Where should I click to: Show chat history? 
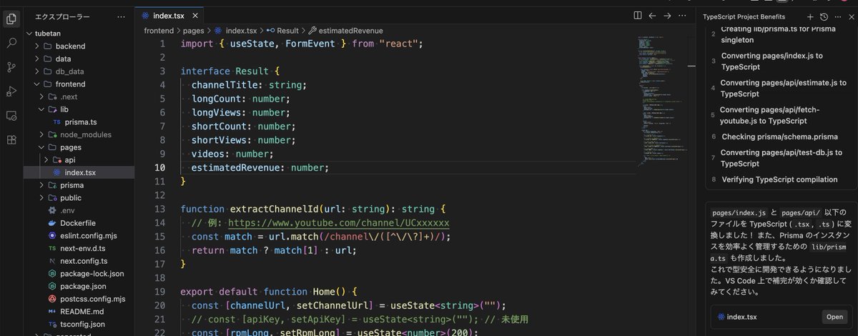824,16
